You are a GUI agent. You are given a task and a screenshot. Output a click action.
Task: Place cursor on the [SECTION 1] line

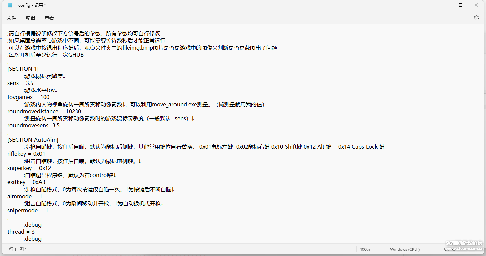point(23,69)
